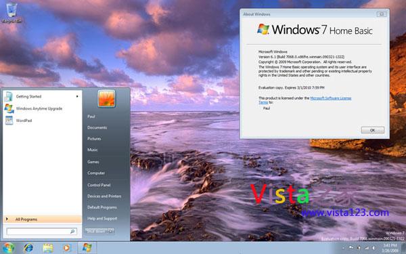Click the Start orb button
Screen dimensions: 406x254
click(x=8, y=248)
